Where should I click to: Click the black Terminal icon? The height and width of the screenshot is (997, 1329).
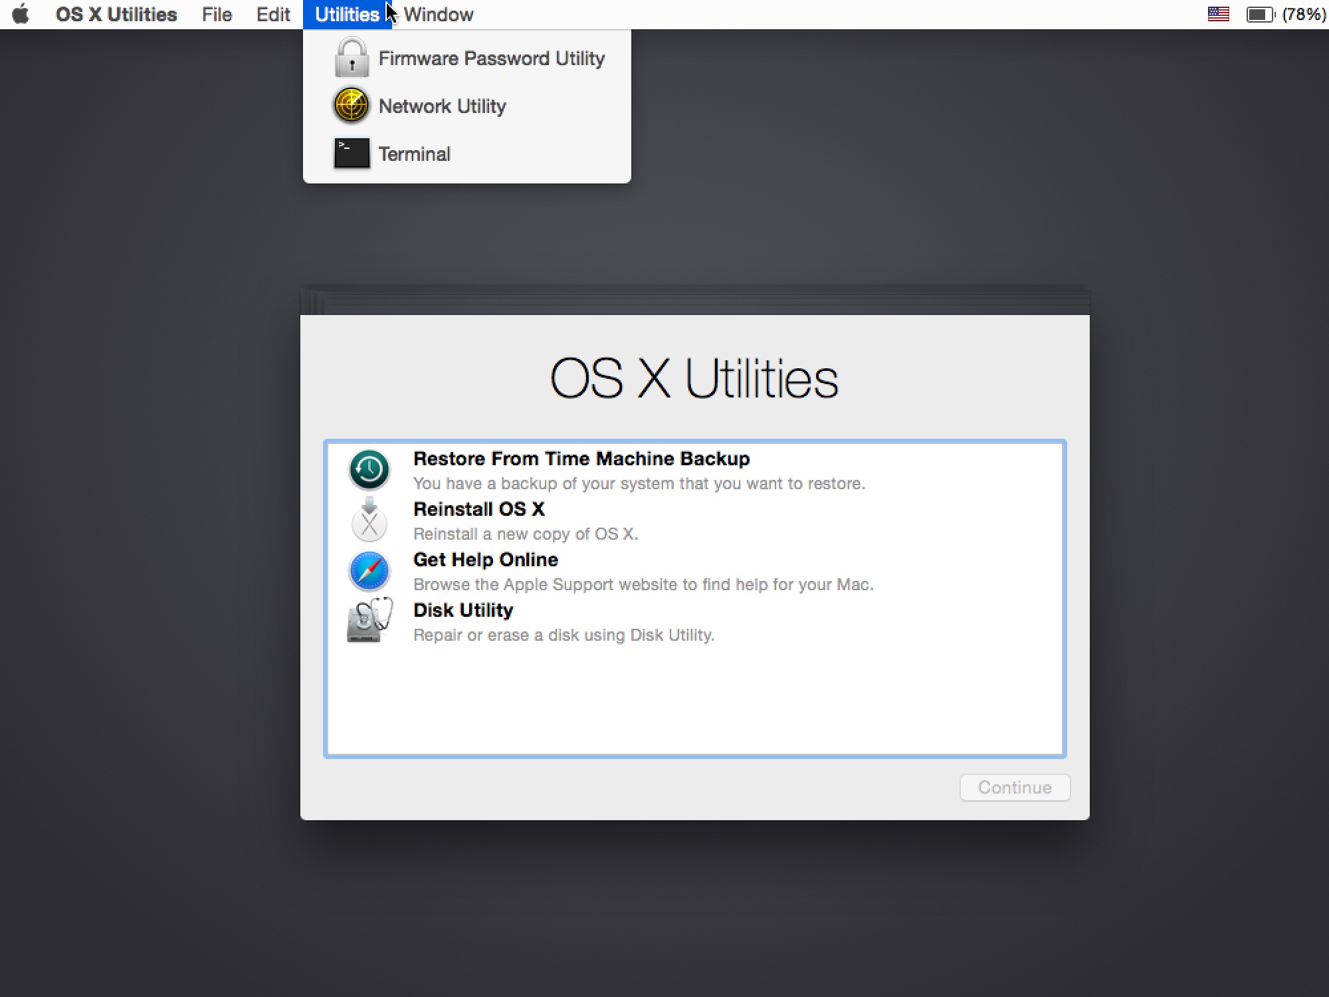(x=352, y=154)
